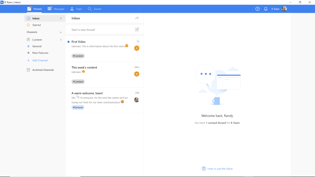Open Search in top bar
The height and width of the screenshot is (177, 315).
94,9
